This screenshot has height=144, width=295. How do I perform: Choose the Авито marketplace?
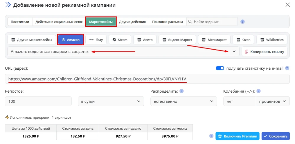(145, 40)
